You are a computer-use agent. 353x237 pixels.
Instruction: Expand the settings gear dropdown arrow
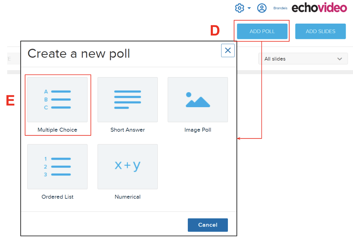click(x=249, y=8)
